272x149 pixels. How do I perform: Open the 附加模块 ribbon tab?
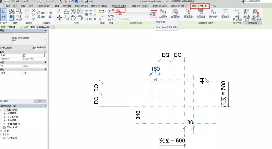tap(67, 6)
